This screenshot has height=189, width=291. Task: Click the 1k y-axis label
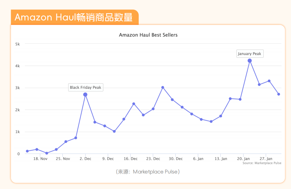[x=18, y=132]
